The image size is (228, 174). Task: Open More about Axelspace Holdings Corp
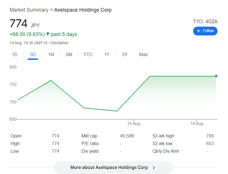113,167
